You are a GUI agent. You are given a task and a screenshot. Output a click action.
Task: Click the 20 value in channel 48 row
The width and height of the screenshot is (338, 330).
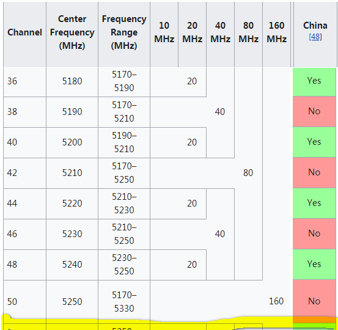[192, 265]
